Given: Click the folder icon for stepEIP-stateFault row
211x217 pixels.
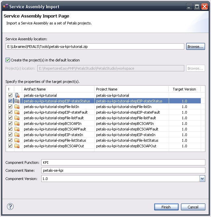Looking at the screenshot, I should click(x=17, y=112).
